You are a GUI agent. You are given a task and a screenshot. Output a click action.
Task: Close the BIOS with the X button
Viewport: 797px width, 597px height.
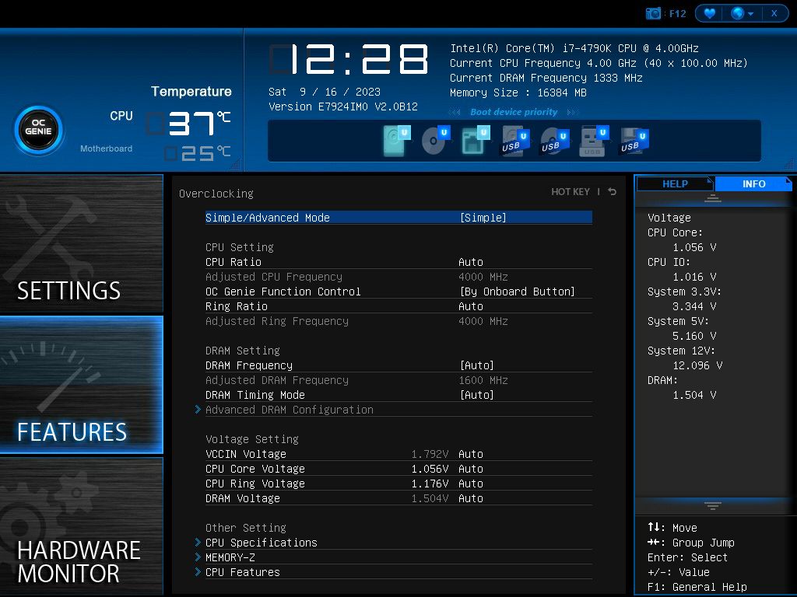tap(774, 14)
